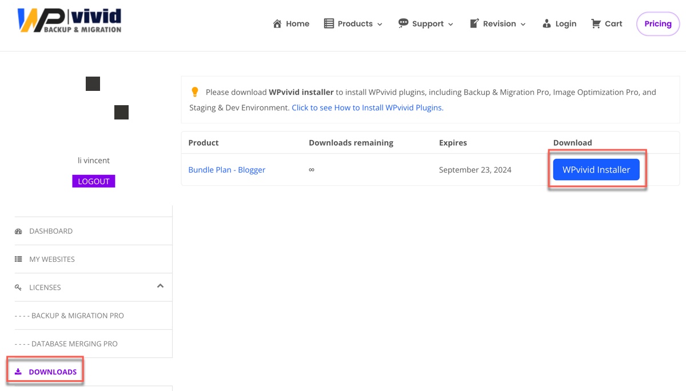
Task: Click the Pricing button
Action: point(658,23)
